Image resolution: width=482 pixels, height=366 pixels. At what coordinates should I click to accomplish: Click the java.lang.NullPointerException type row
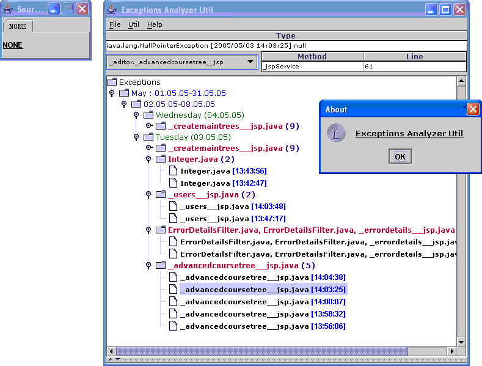tap(286, 45)
